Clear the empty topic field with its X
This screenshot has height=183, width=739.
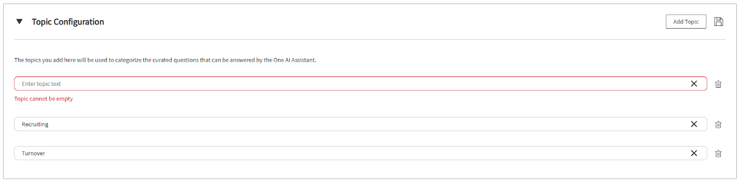tap(694, 83)
